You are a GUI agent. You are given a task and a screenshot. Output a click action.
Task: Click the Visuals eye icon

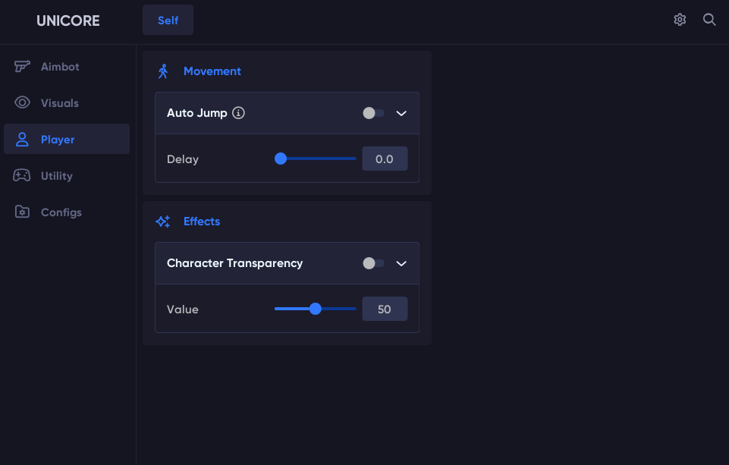(22, 102)
